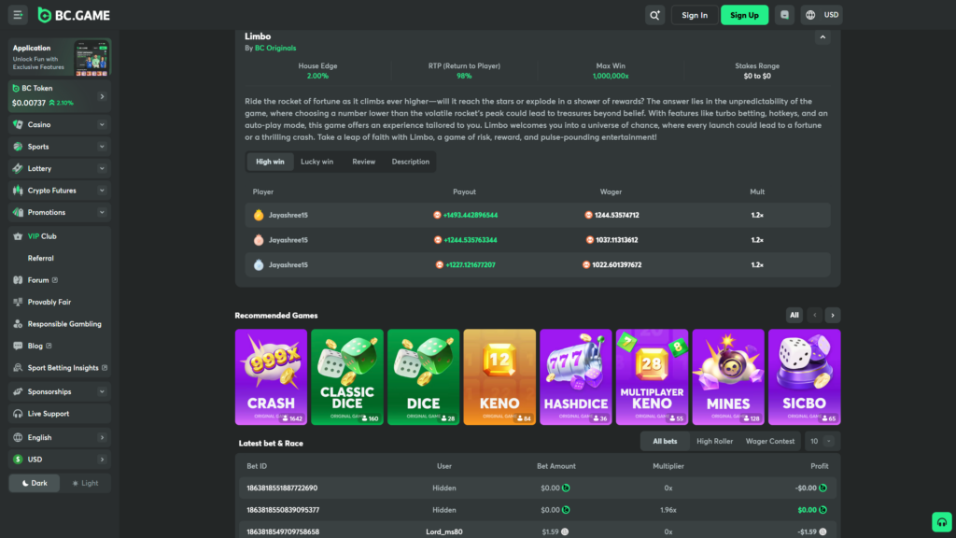Click the Promotions sidebar icon
The image size is (956, 538).
pos(18,212)
